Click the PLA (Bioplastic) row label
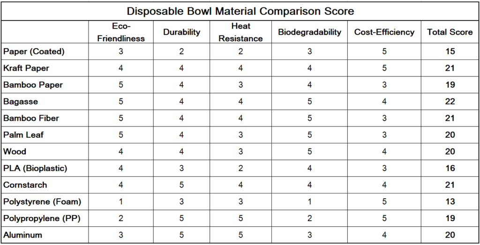The width and height of the screenshot is (480, 245). tap(35, 168)
